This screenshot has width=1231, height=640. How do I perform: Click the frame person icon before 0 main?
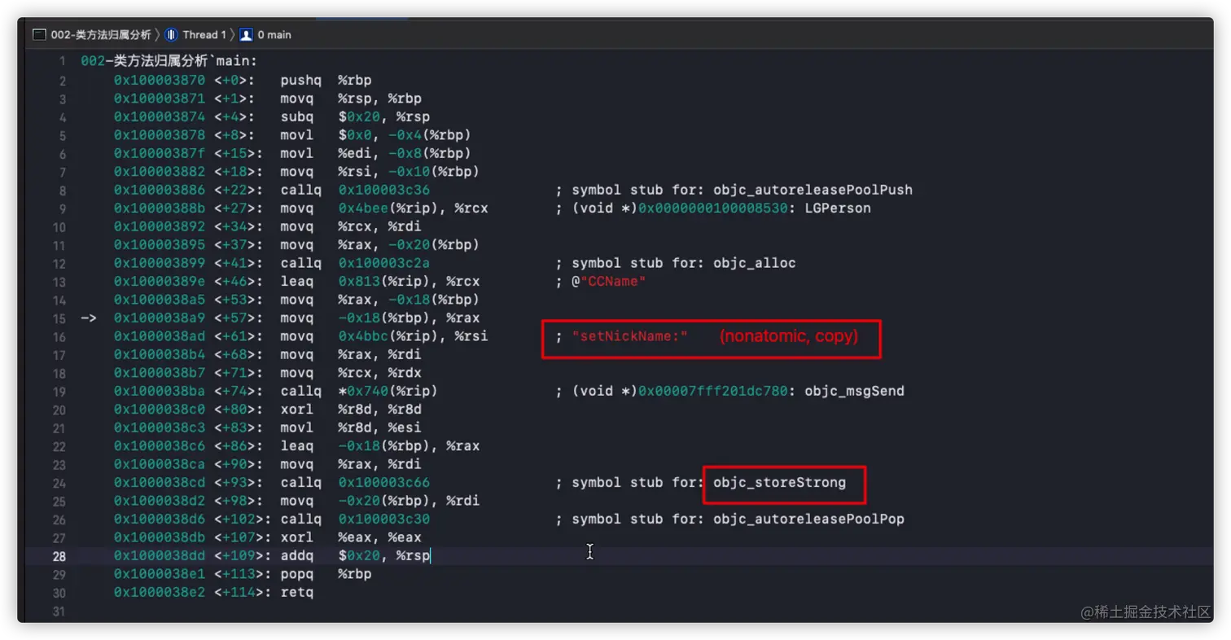[x=246, y=35]
